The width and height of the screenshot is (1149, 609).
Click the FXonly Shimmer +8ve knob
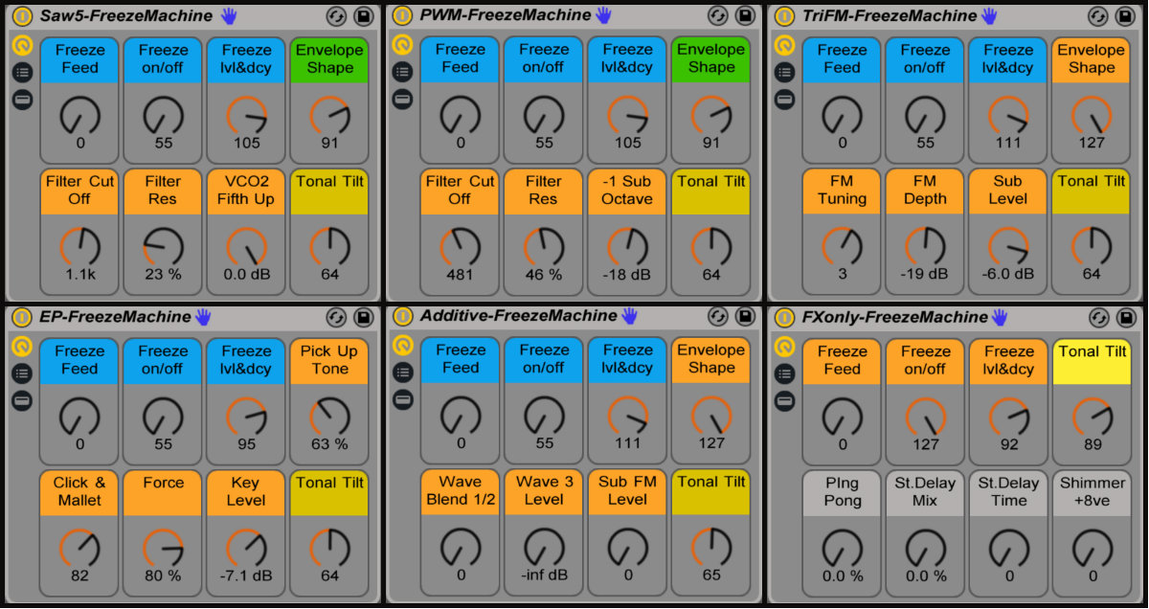pyautogui.click(x=1093, y=548)
